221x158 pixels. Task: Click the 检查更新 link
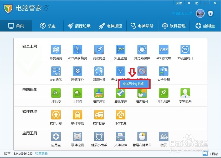pyautogui.click(x=42, y=153)
